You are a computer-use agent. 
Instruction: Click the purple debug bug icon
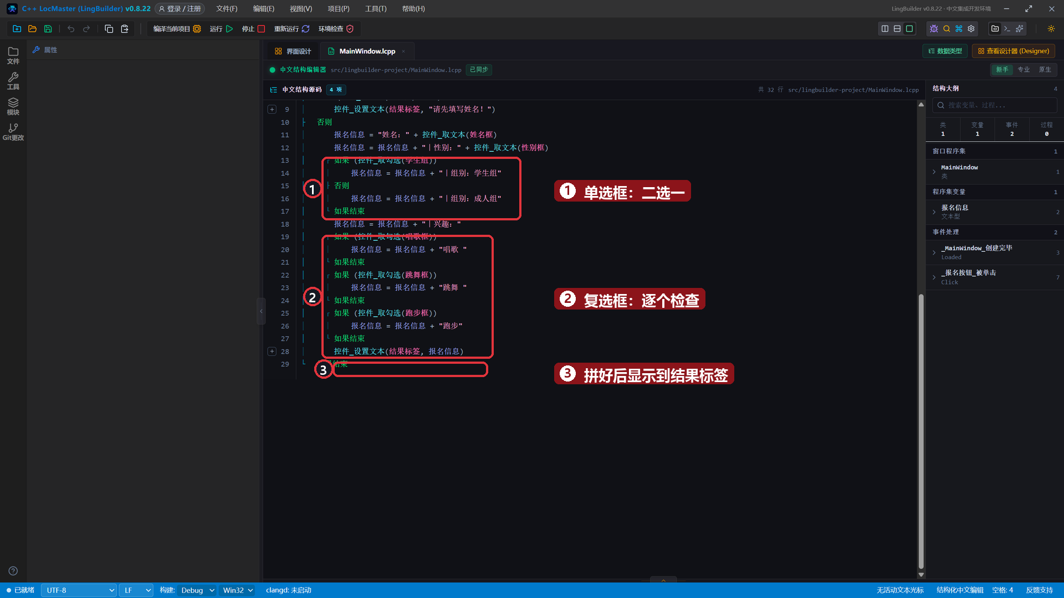pyautogui.click(x=934, y=29)
